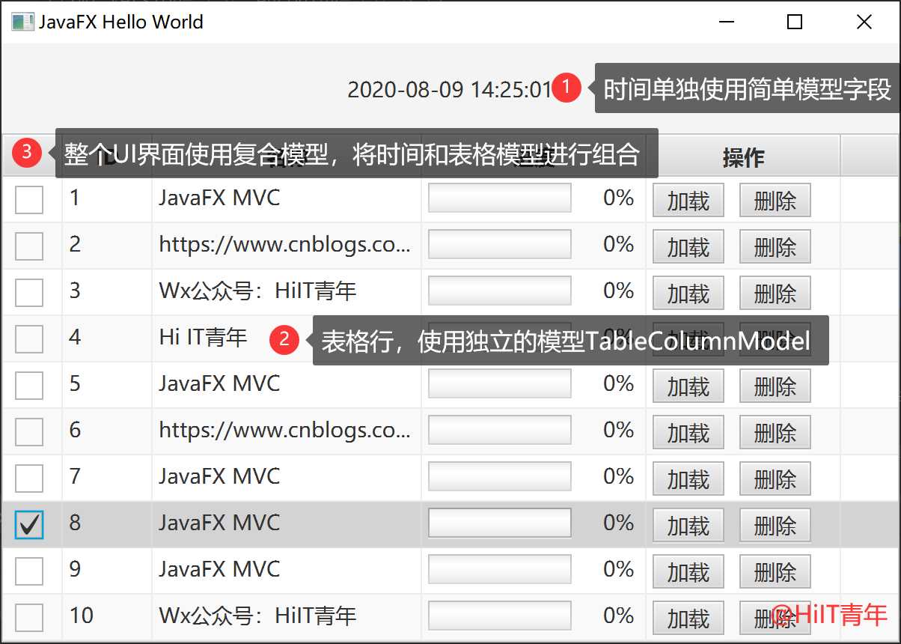Select progress bar in row 7

(x=499, y=477)
